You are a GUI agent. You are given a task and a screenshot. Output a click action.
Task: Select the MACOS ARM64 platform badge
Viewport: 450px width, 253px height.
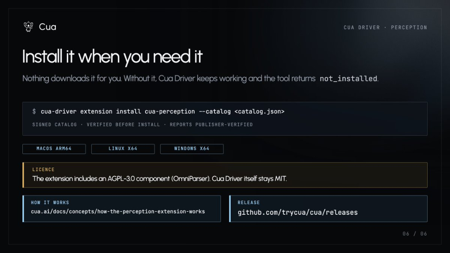point(54,148)
